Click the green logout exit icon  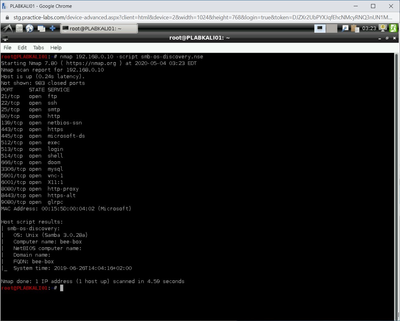tap(393, 28)
